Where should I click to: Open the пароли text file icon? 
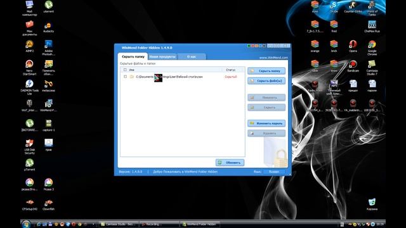tap(372, 86)
